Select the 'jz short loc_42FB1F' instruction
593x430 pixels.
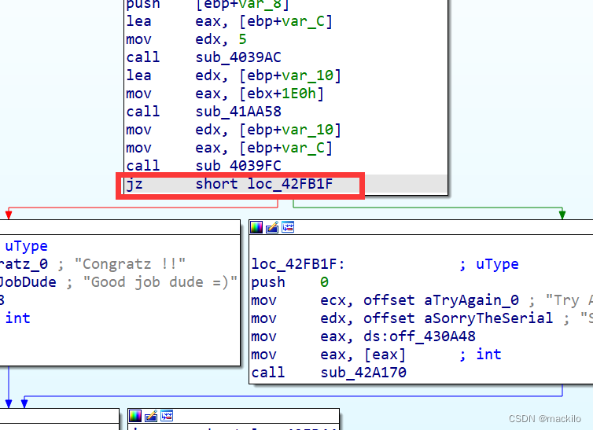pos(230,185)
